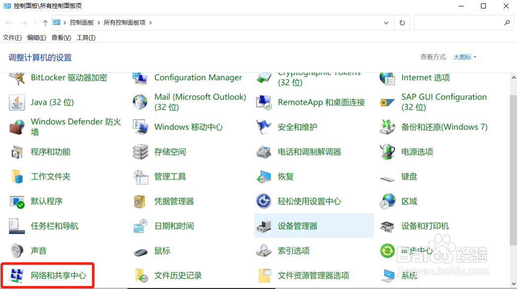Open the 工具(T) menu
Screen dimensions: 517x289
click(x=86, y=37)
